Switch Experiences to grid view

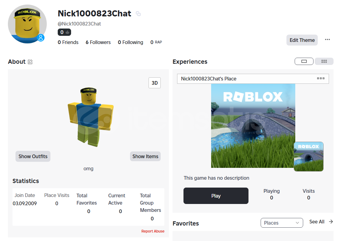pyautogui.click(x=324, y=61)
